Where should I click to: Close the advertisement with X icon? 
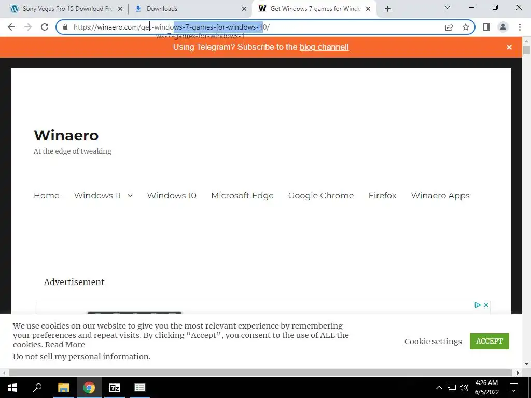pos(486,305)
